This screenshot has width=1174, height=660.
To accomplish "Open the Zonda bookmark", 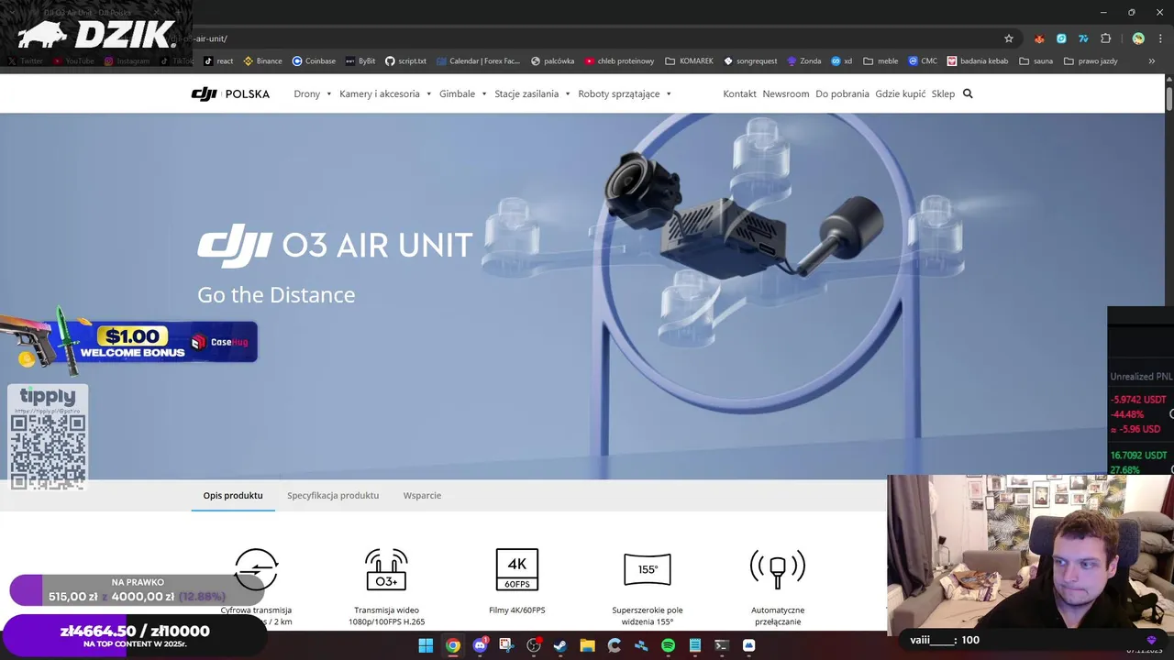I will (x=803, y=61).
